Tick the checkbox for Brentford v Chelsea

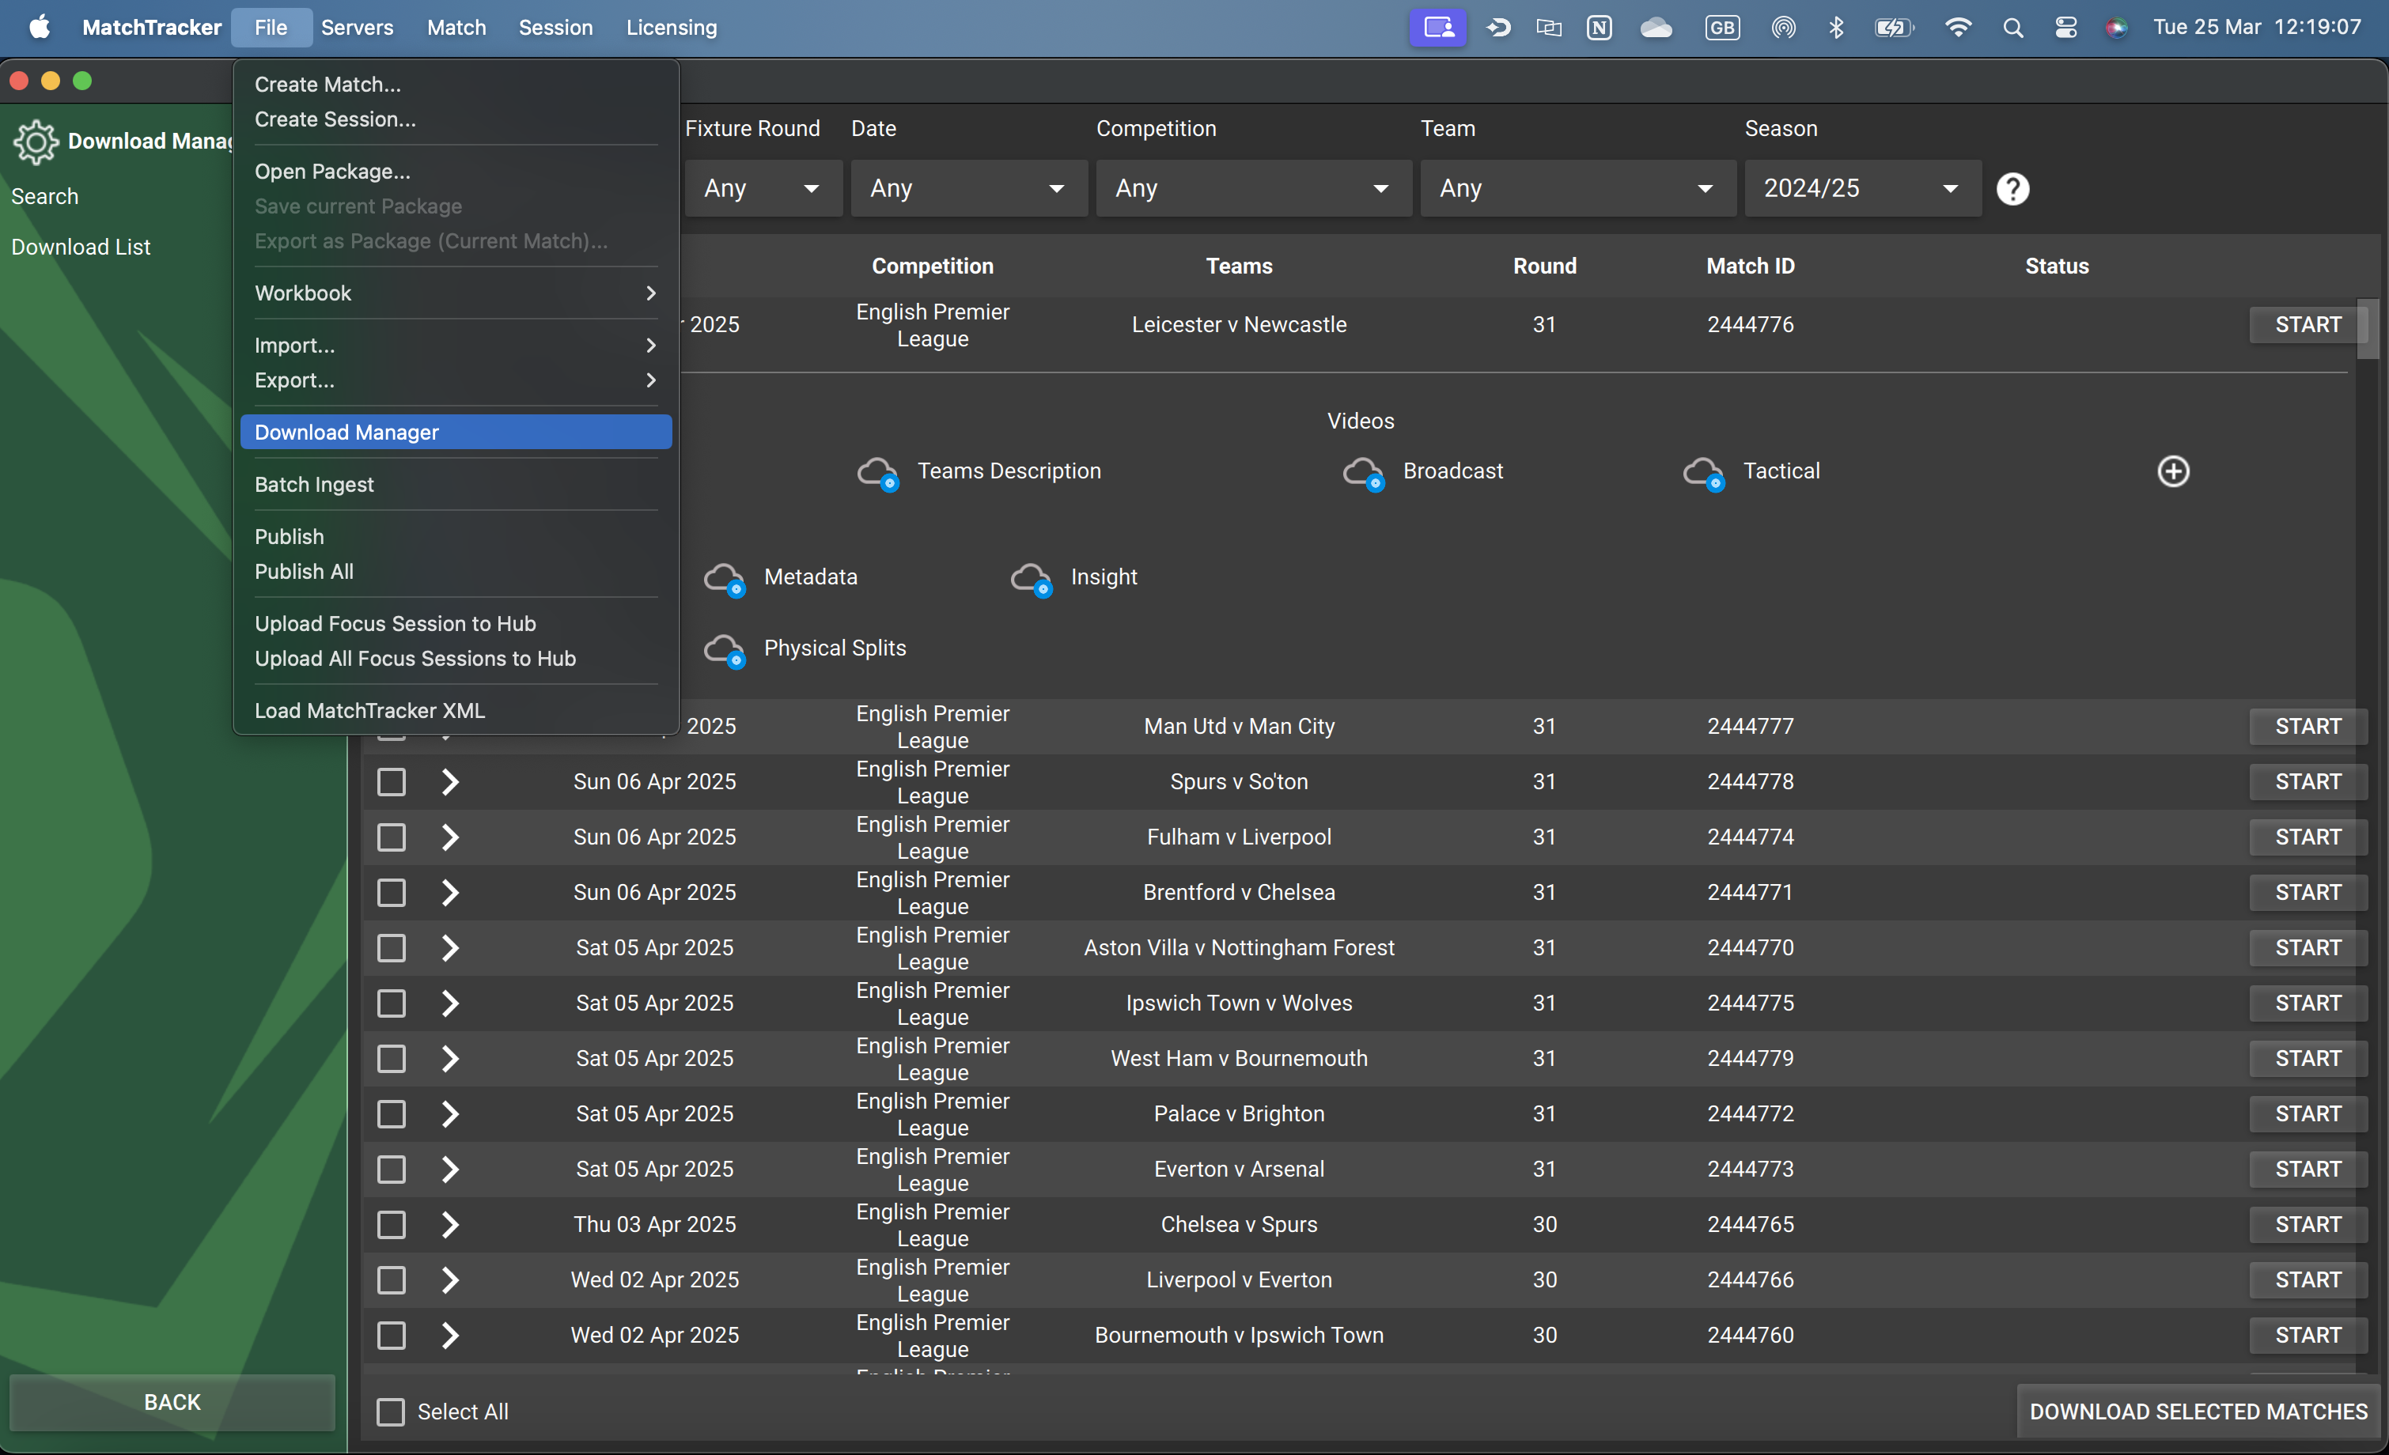[x=391, y=892]
